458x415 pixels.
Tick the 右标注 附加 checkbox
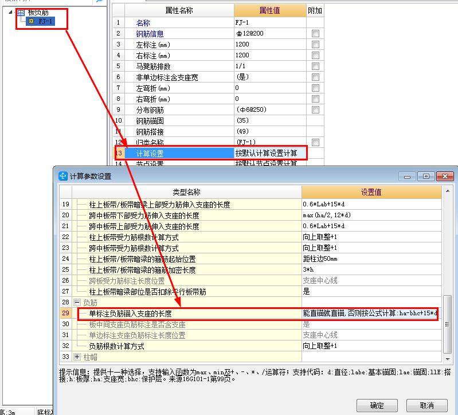click(x=315, y=55)
